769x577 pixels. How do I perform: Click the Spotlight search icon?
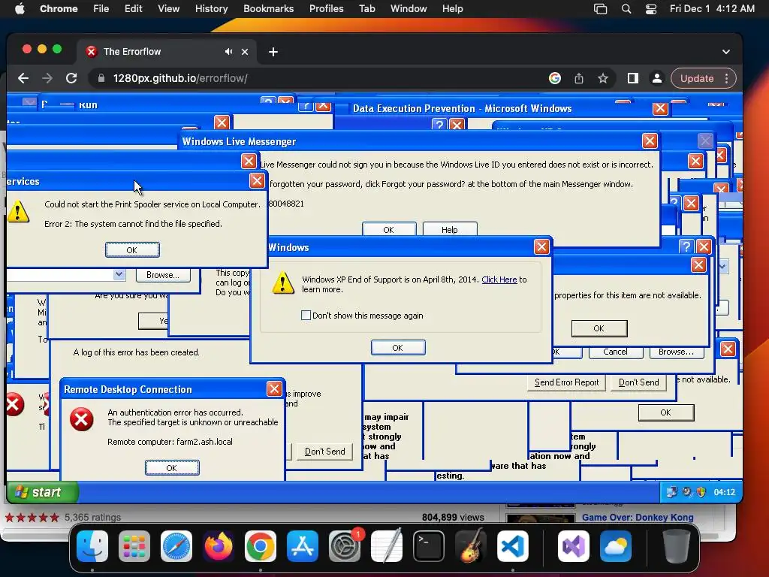(x=626, y=9)
